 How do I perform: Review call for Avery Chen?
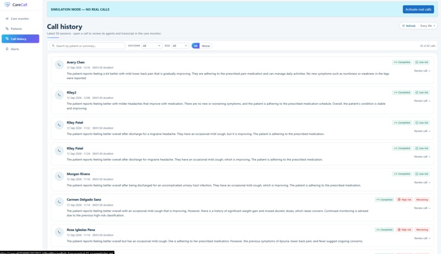click(422, 70)
